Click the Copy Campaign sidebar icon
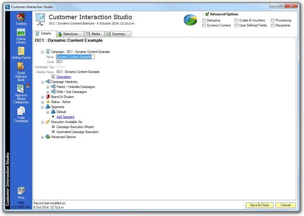 (x=21, y=115)
